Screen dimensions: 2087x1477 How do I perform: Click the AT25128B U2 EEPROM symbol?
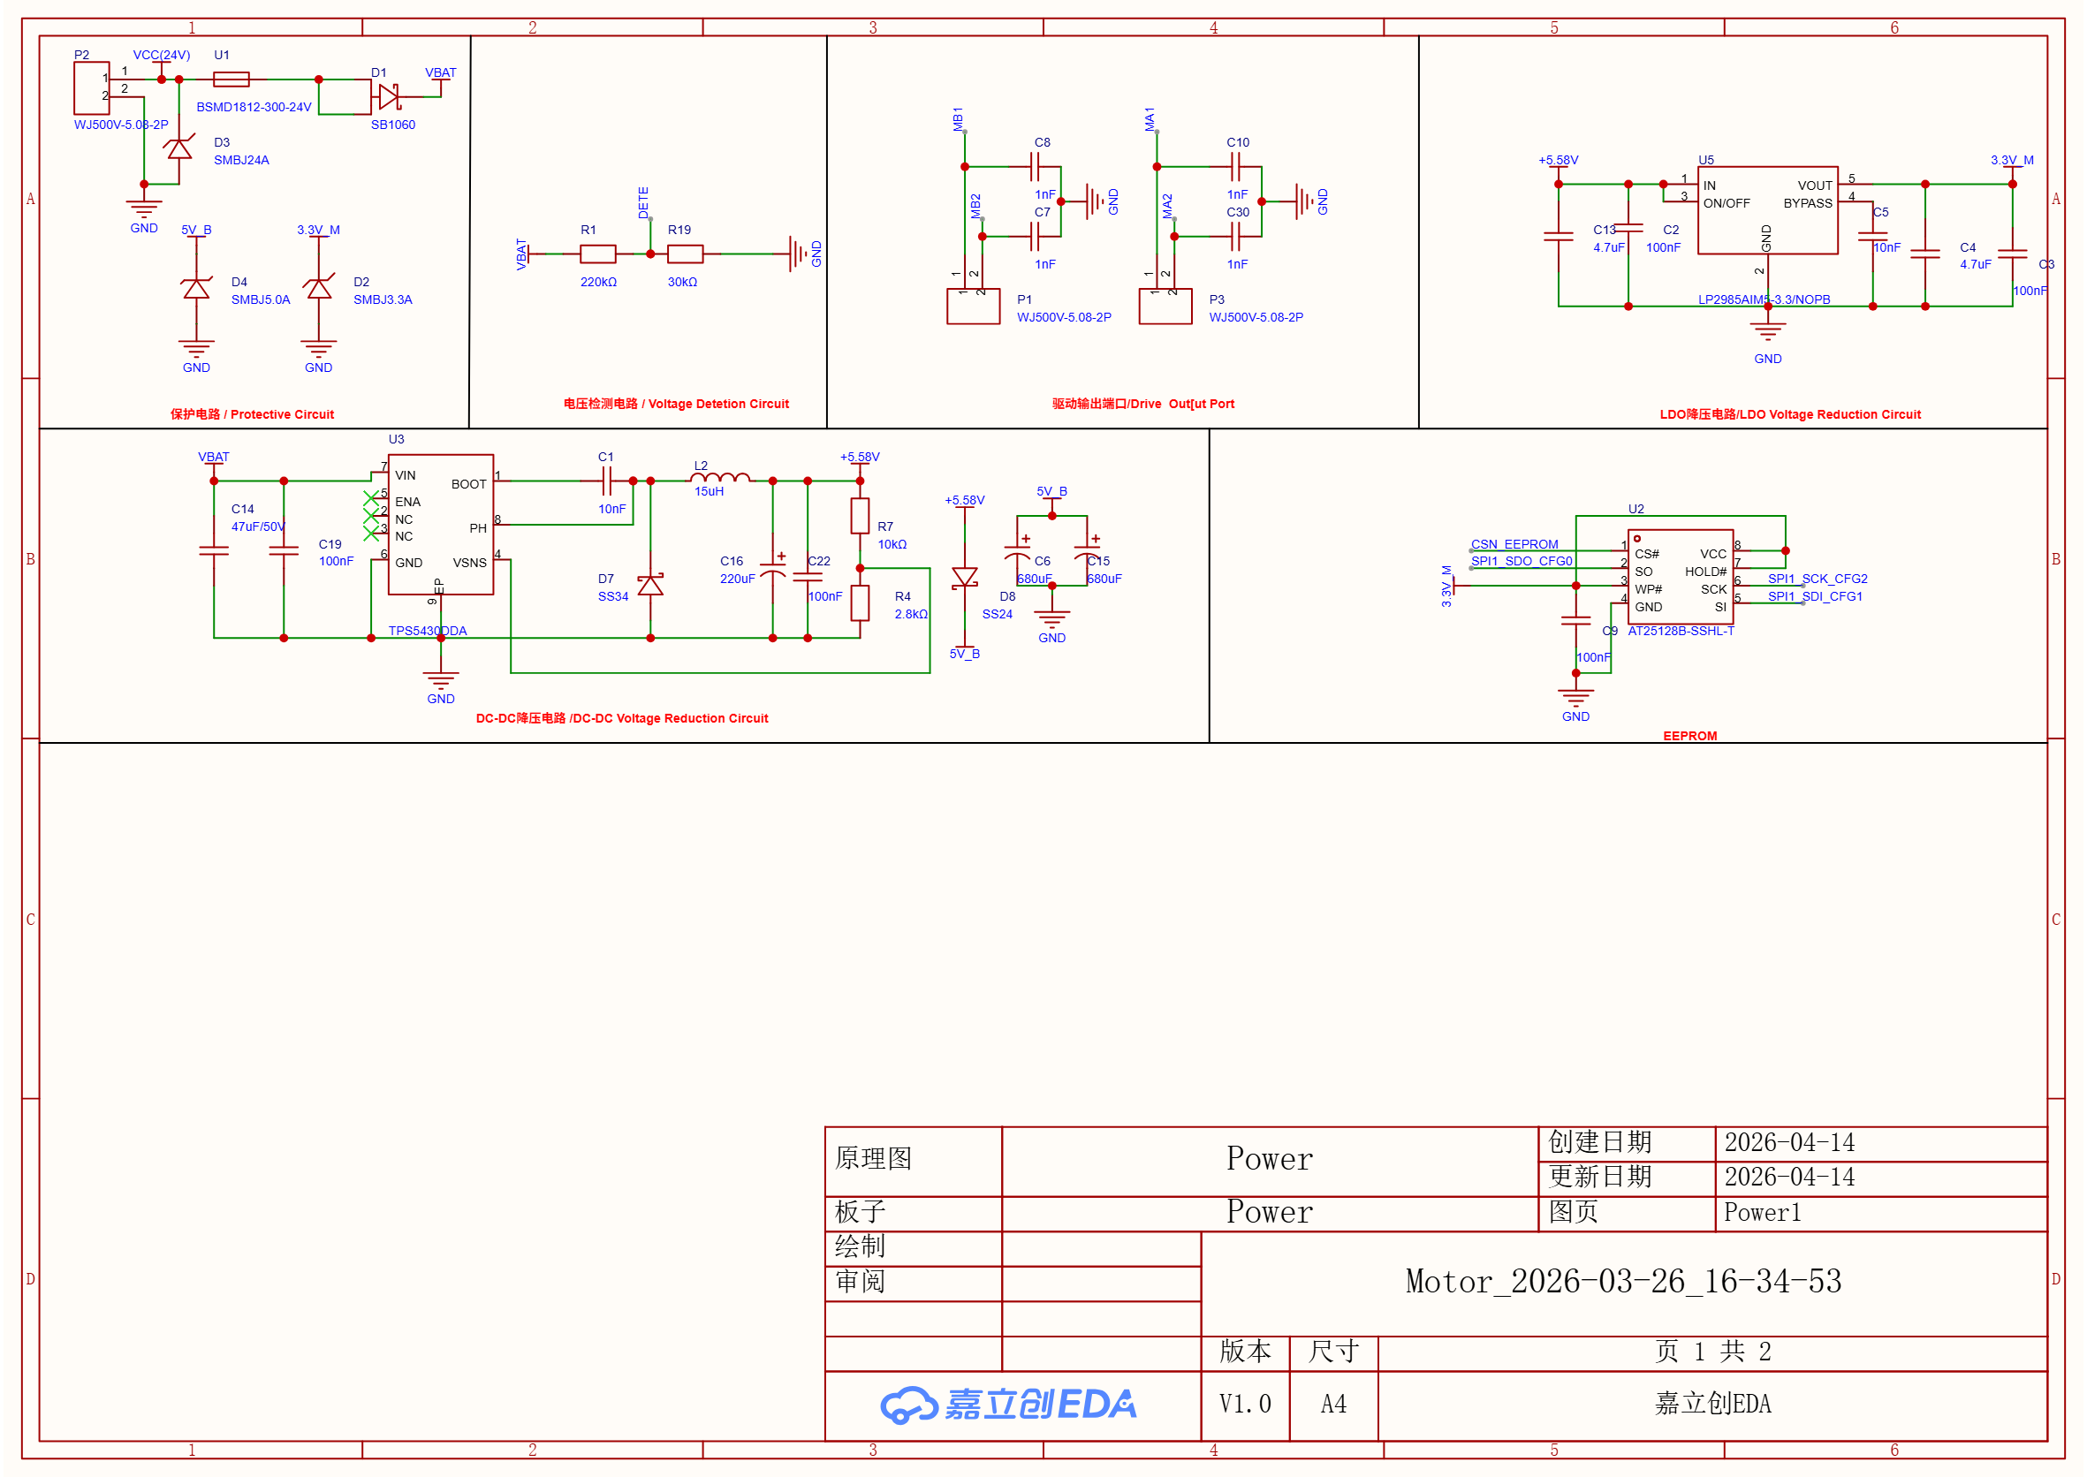[1680, 577]
